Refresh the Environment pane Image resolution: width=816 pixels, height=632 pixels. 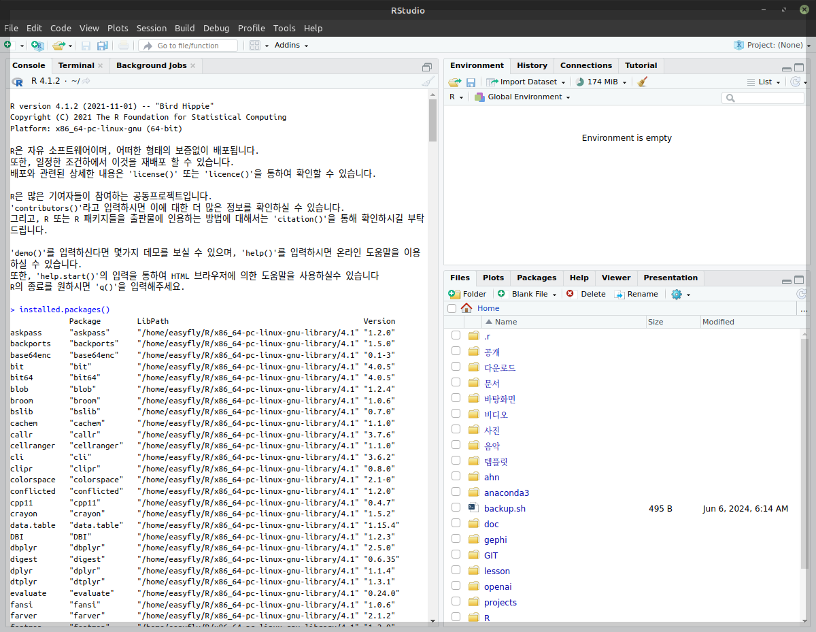795,82
